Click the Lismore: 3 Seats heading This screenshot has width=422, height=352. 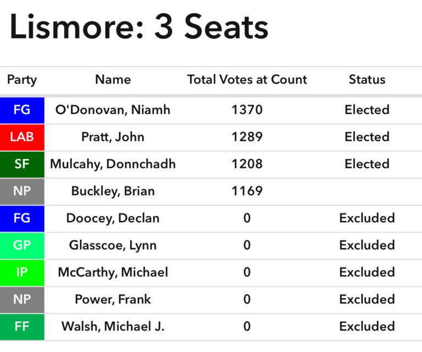(139, 28)
